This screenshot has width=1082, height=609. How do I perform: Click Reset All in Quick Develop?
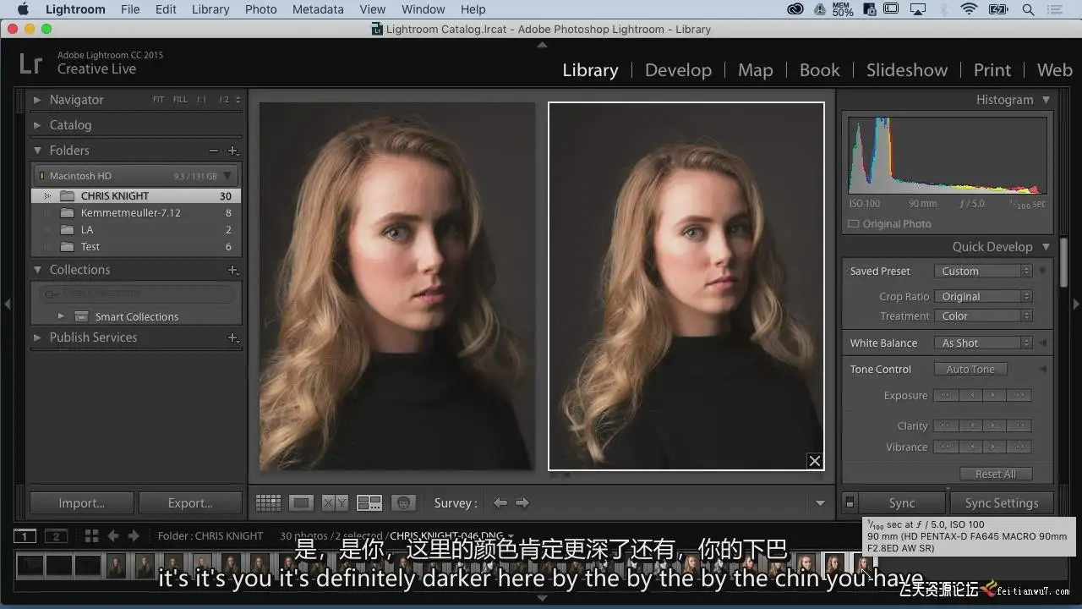pyautogui.click(x=996, y=475)
